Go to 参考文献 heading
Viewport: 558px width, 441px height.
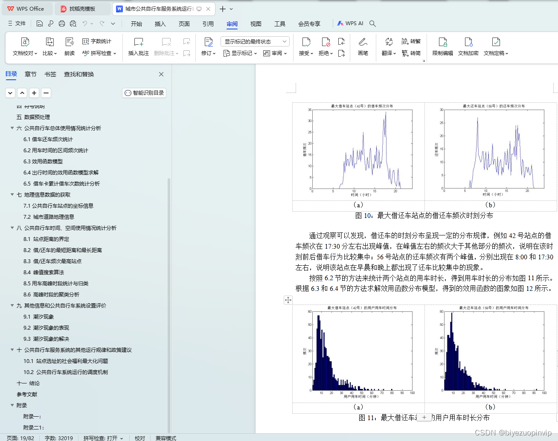[x=27, y=394]
